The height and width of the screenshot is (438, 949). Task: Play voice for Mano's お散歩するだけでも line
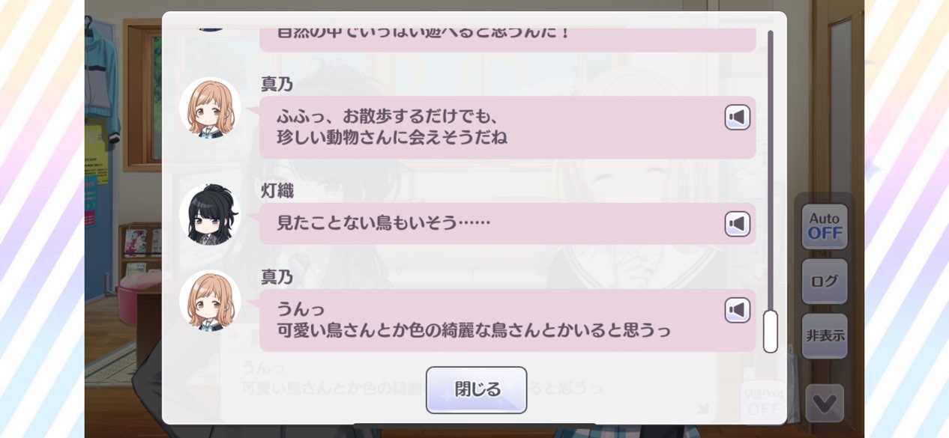738,118
